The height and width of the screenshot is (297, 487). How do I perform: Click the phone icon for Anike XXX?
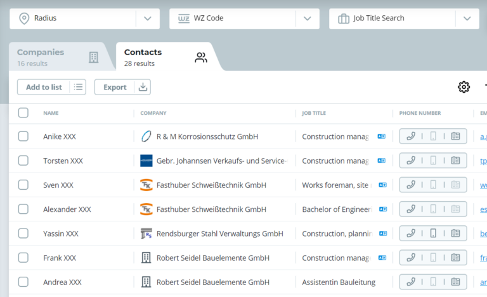411,136
